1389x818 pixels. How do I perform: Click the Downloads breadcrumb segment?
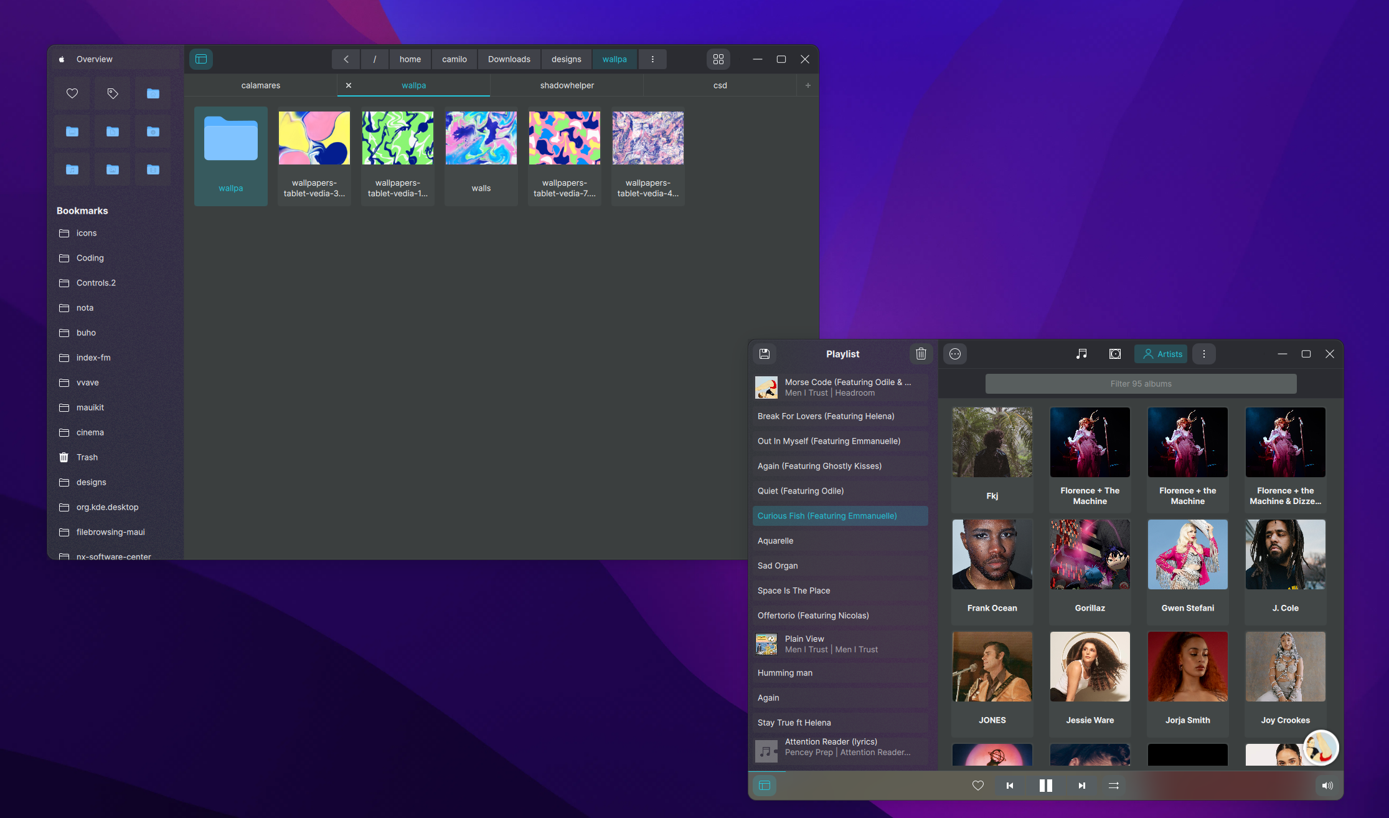509,59
